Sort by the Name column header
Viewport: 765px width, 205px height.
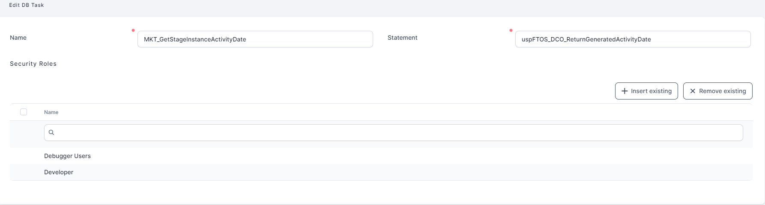point(51,112)
